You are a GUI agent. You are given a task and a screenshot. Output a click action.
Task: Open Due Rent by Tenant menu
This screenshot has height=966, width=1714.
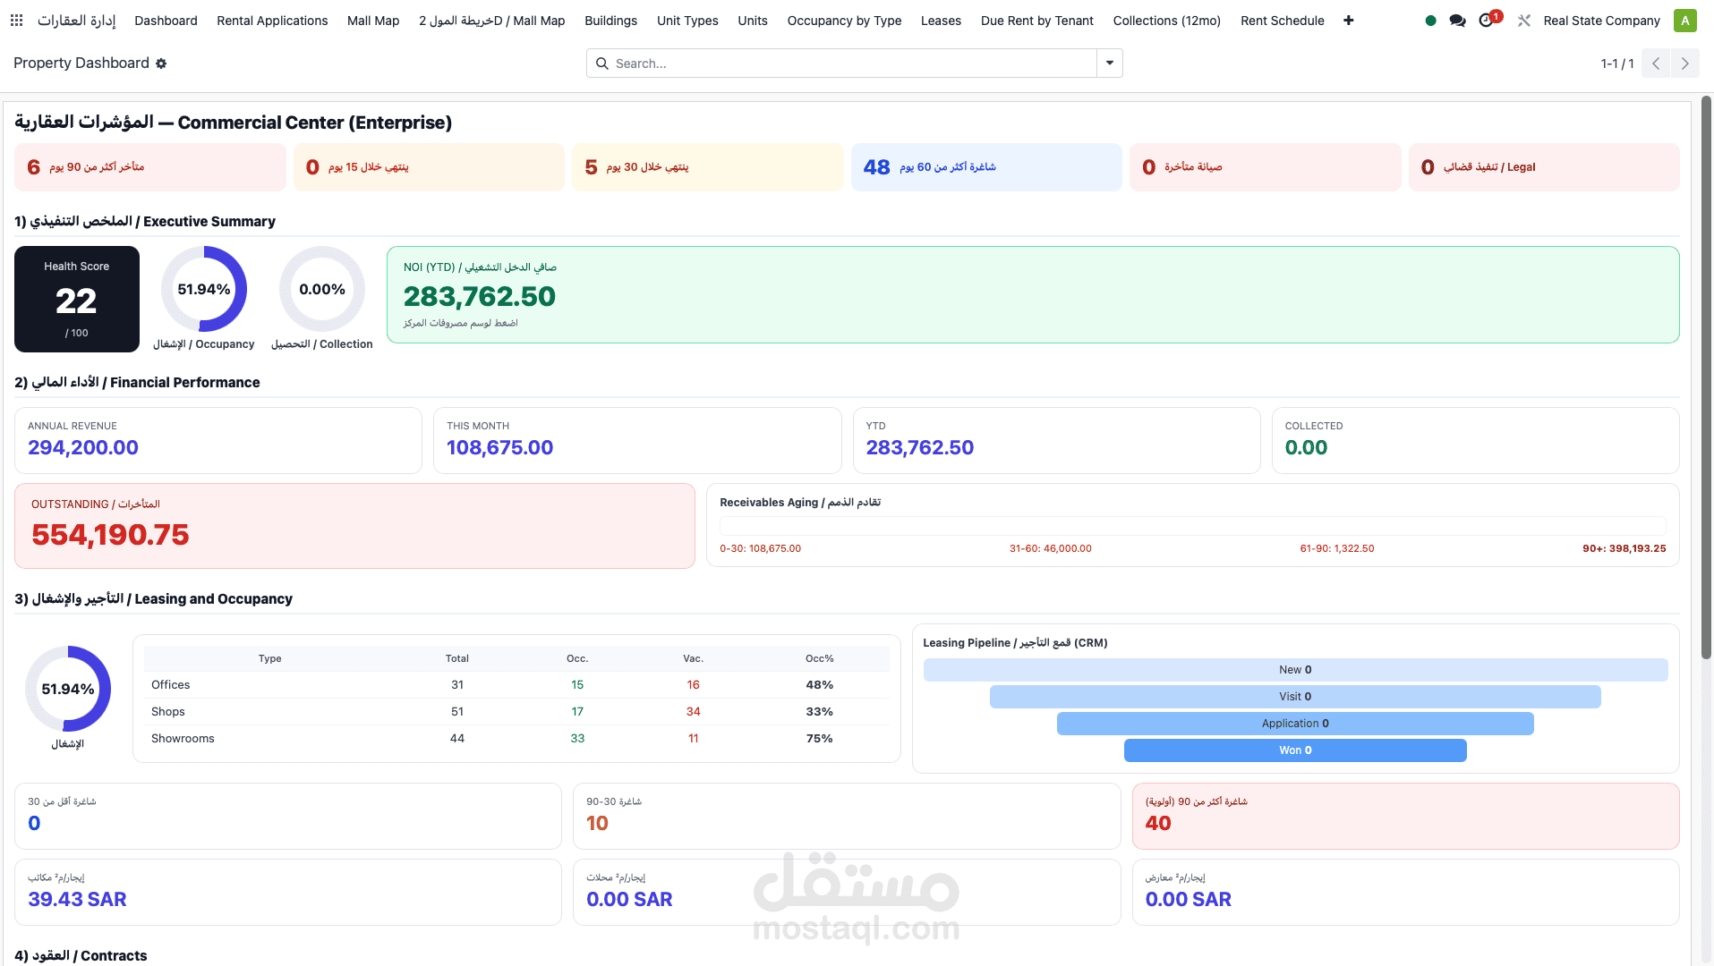pos(1036,20)
